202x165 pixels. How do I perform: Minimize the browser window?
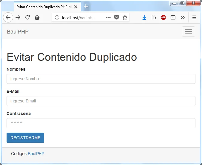coord(174,3)
